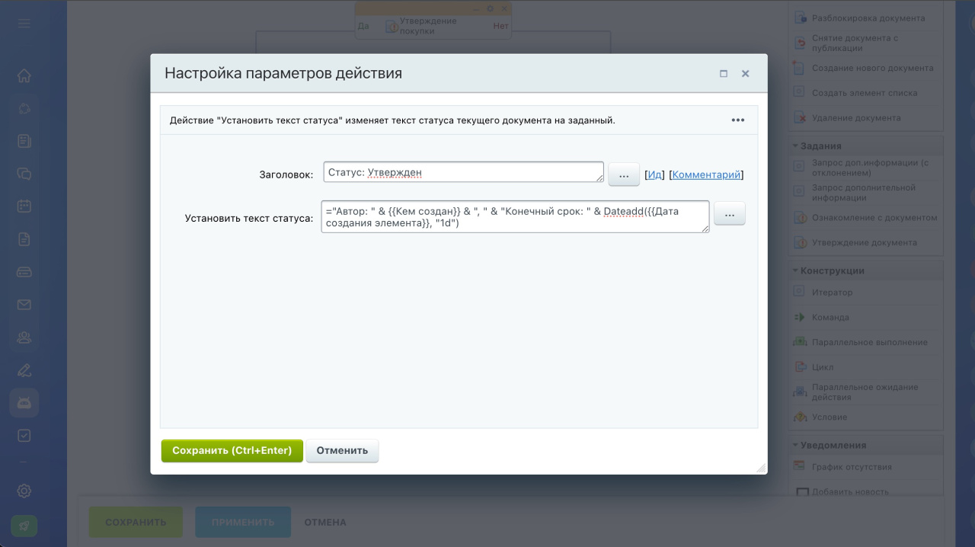Click the dialog resize grip corner
Screen dimensions: 975x547
[761, 468]
